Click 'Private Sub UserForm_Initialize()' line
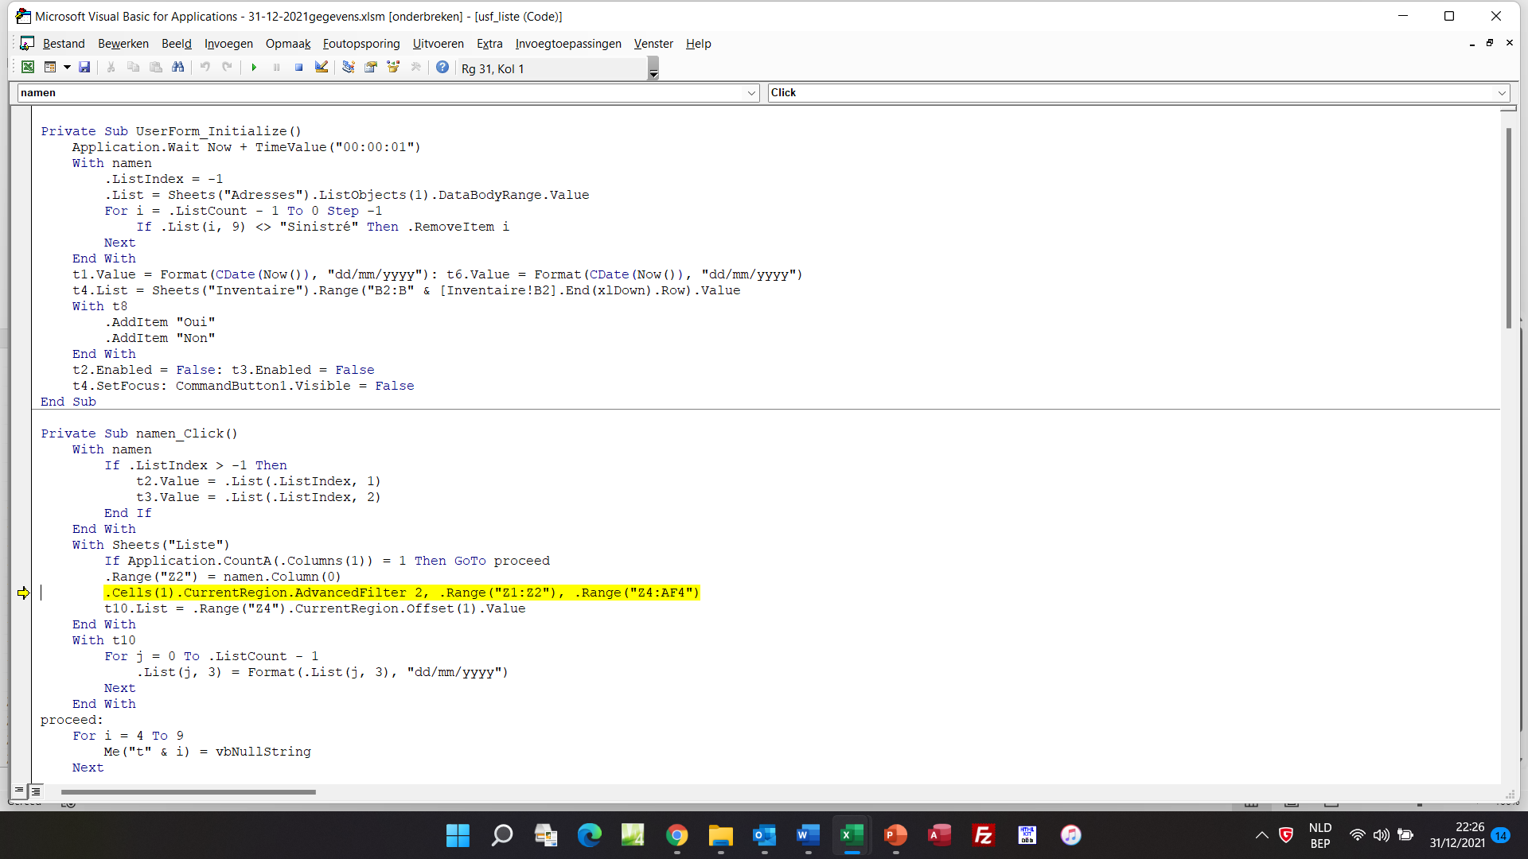The width and height of the screenshot is (1528, 859). [x=171, y=131]
